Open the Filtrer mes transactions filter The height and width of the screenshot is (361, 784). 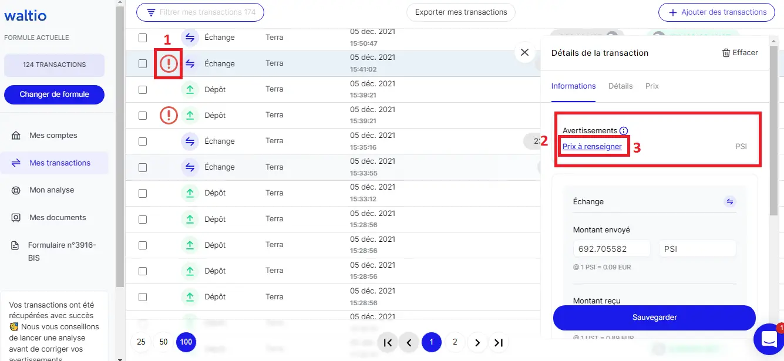[200, 12]
